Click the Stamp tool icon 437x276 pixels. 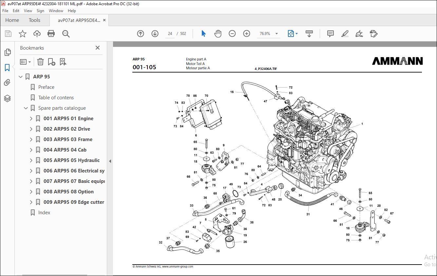click(373, 34)
